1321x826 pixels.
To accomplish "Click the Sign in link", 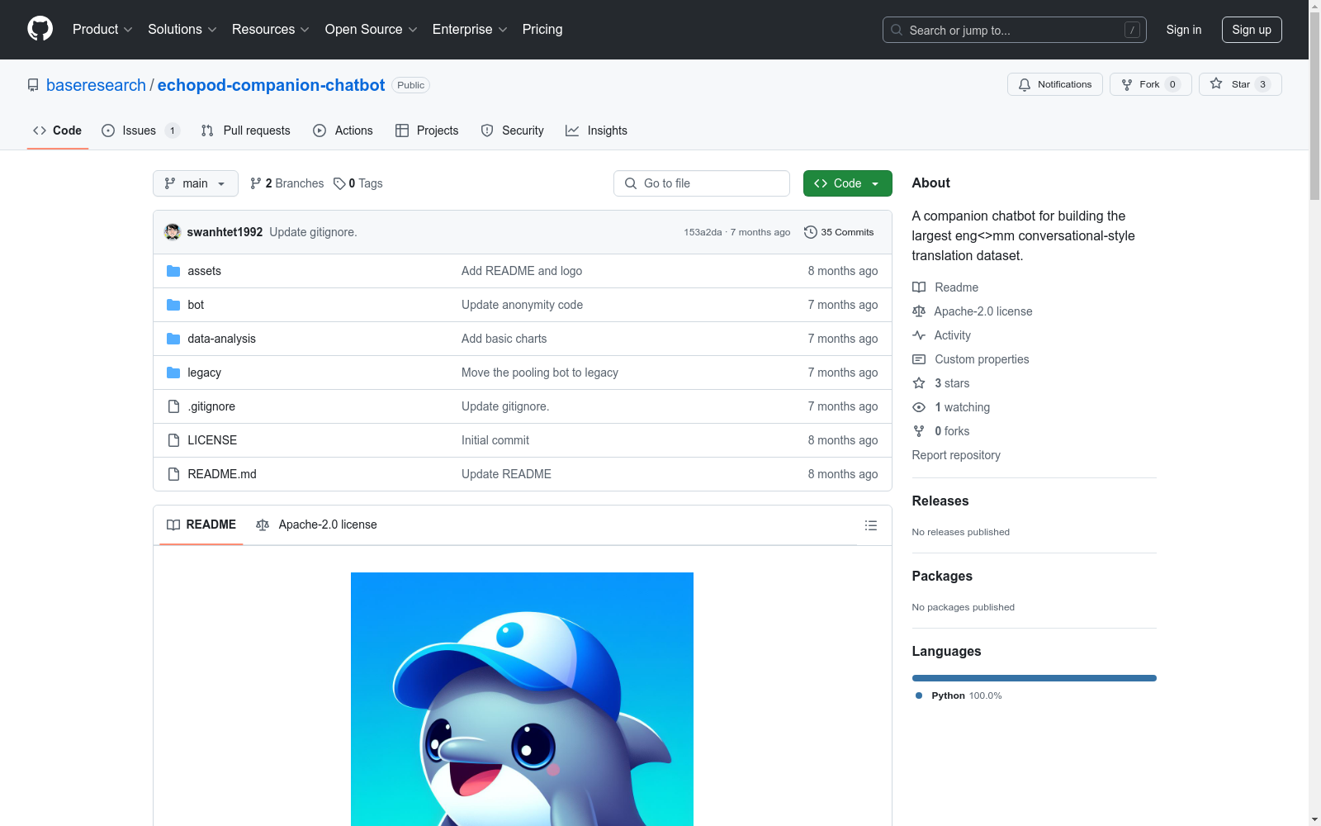I will (1184, 30).
